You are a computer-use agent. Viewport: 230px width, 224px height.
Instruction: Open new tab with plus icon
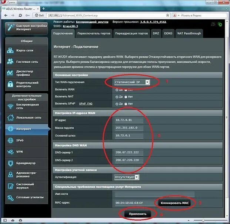pyautogui.click(x=43, y=9)
